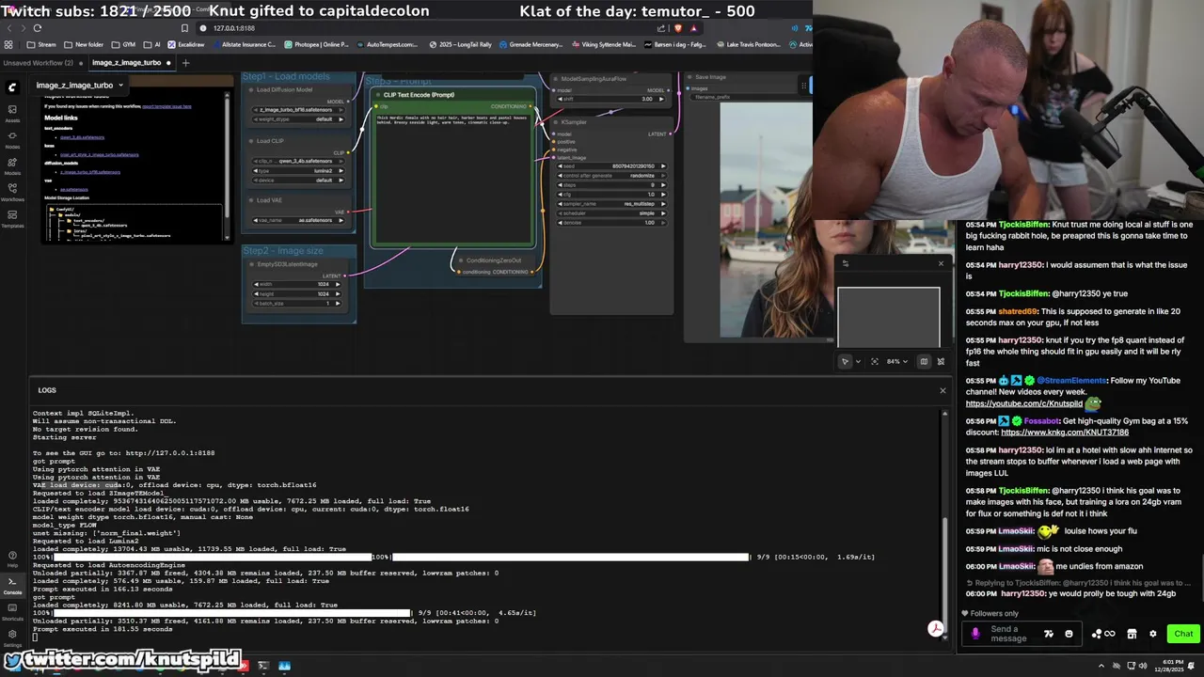The width and height of the screenshot is (1204, 677).
Task: Open Help from the left sidebar
Action: click(x=12, y=559)
